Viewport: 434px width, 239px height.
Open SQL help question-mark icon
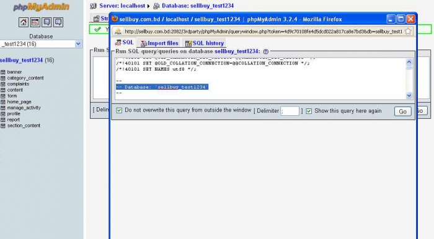pos(266,51)
